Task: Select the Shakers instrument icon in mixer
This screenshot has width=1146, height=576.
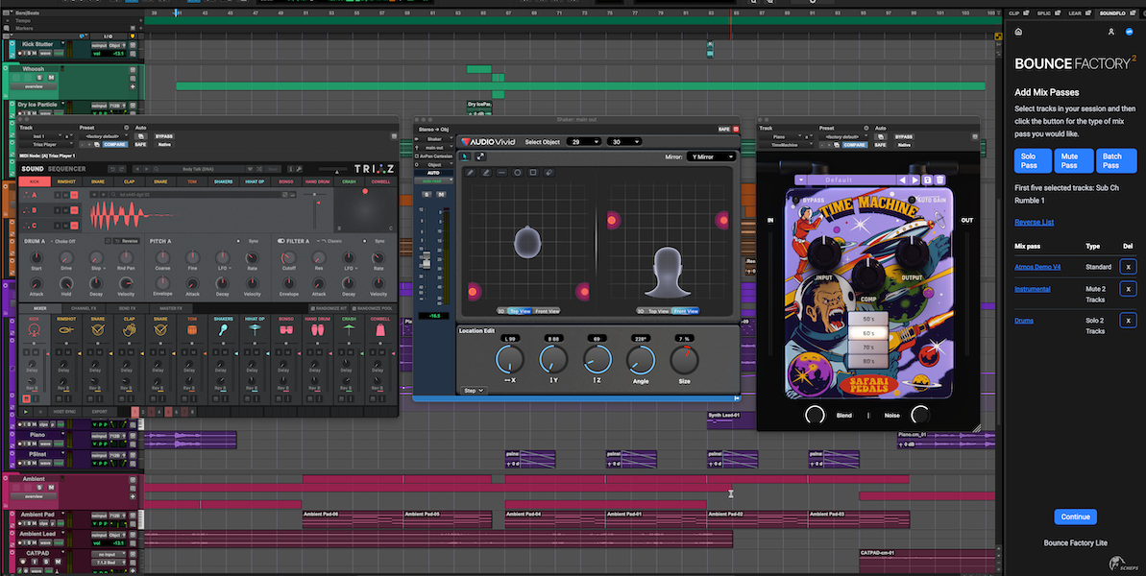Action: 223,328
